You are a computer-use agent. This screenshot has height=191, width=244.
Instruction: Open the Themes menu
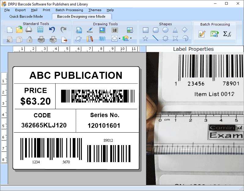pyautogui.click(x=95, y=10)
